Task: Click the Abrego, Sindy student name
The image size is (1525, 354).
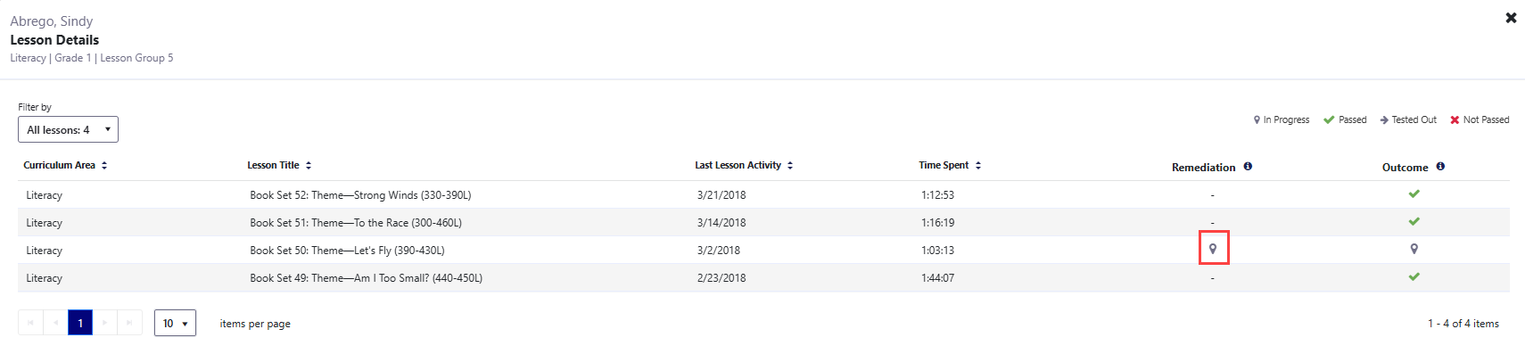Action: click(51, 21)
